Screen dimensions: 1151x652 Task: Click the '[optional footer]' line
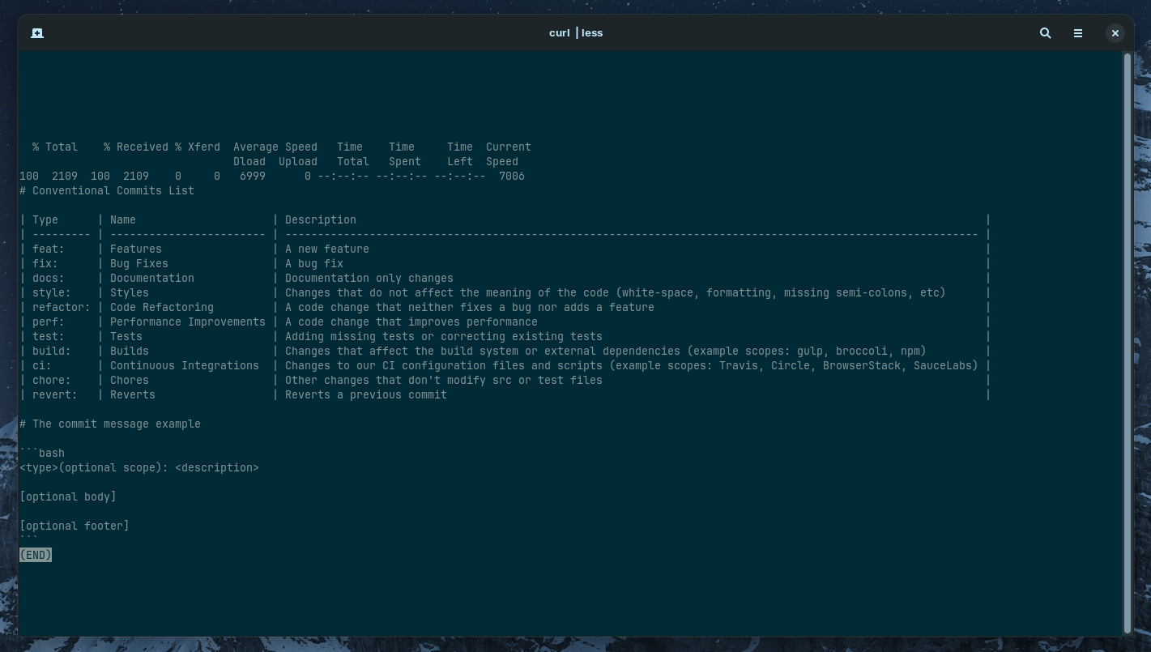point(75,526)
